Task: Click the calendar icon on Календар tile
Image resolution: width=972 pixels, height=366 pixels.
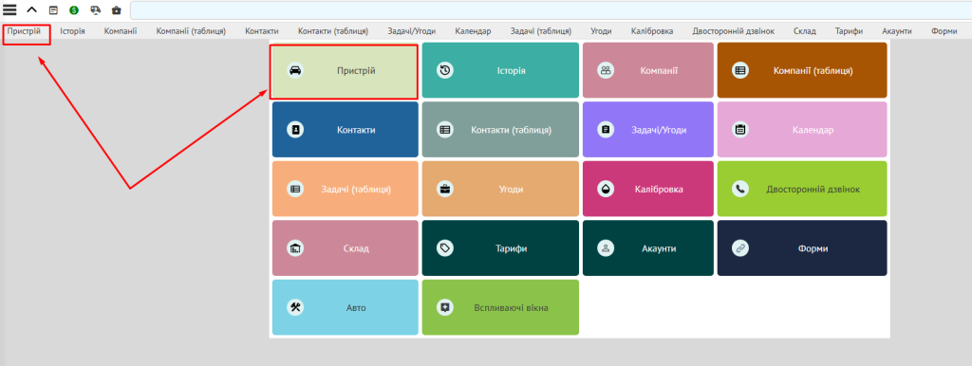Action: tap(740, 130)
